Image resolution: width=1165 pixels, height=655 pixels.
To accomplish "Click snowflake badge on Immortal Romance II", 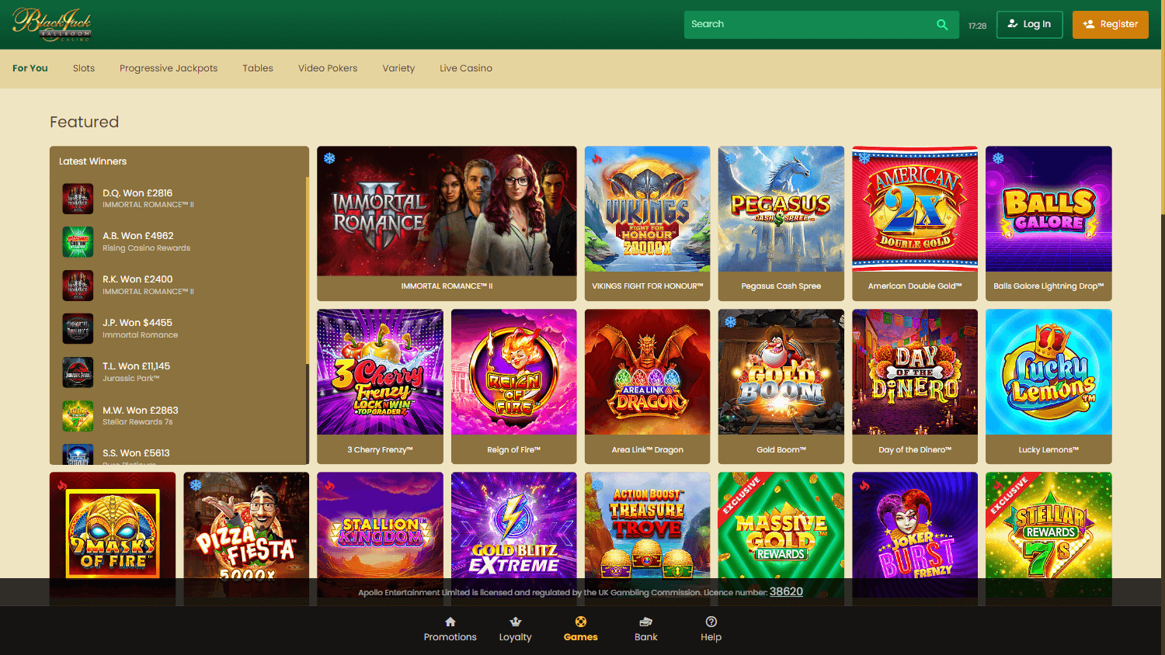I will (x=329, y=158).
